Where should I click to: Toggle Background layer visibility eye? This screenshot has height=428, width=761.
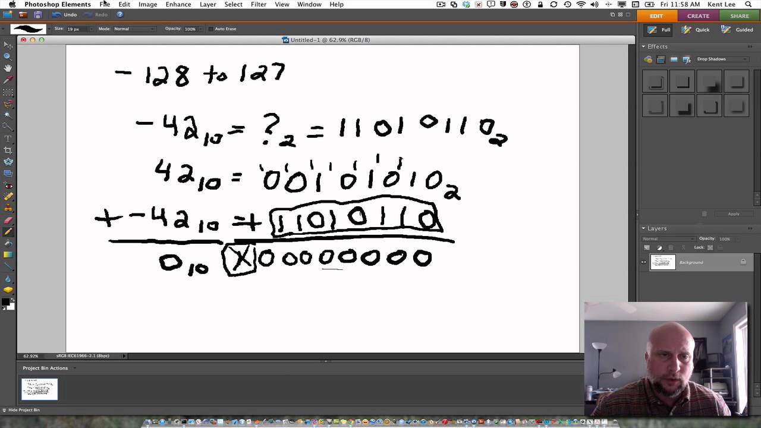pyautogui.click(x=643, y=262)
